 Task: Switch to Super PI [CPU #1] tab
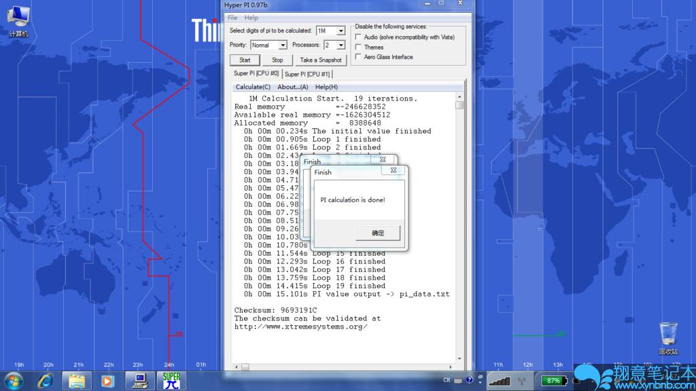click(x=307, y=74)
